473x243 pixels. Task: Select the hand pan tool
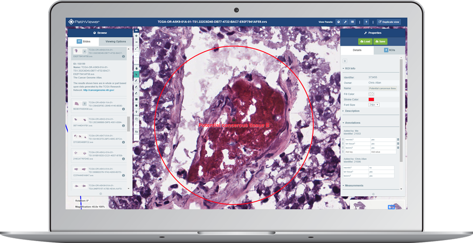pyautogui.click(x=136, y=69)
